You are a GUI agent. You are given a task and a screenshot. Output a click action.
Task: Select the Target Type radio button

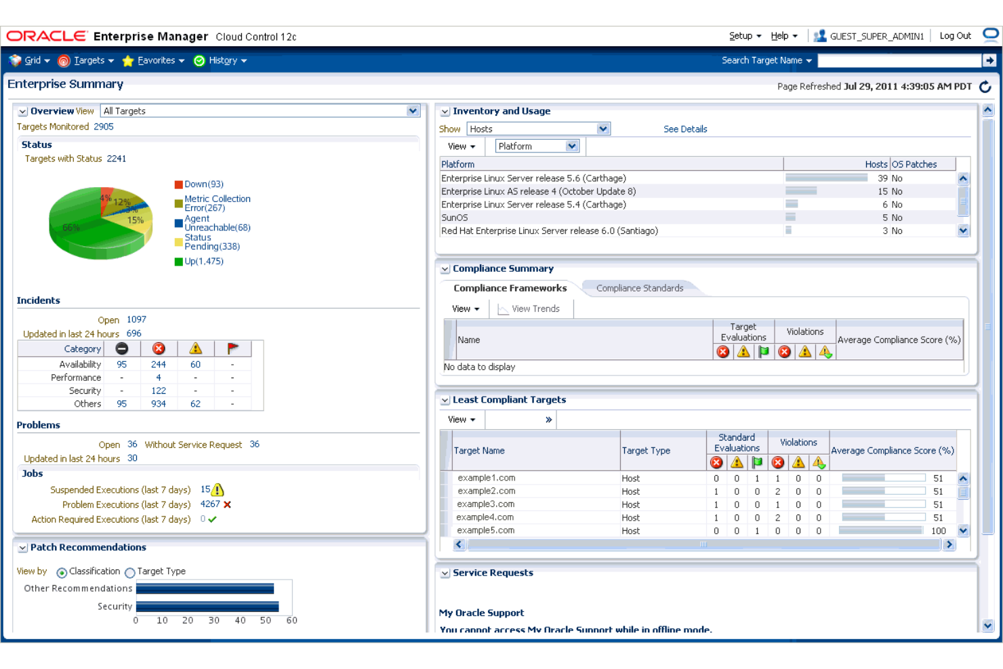click(x=129, y=571)
